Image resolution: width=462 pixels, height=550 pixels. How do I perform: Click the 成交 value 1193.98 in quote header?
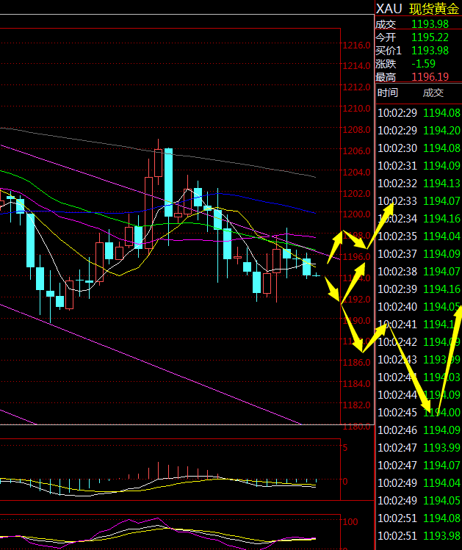point(430,24)
